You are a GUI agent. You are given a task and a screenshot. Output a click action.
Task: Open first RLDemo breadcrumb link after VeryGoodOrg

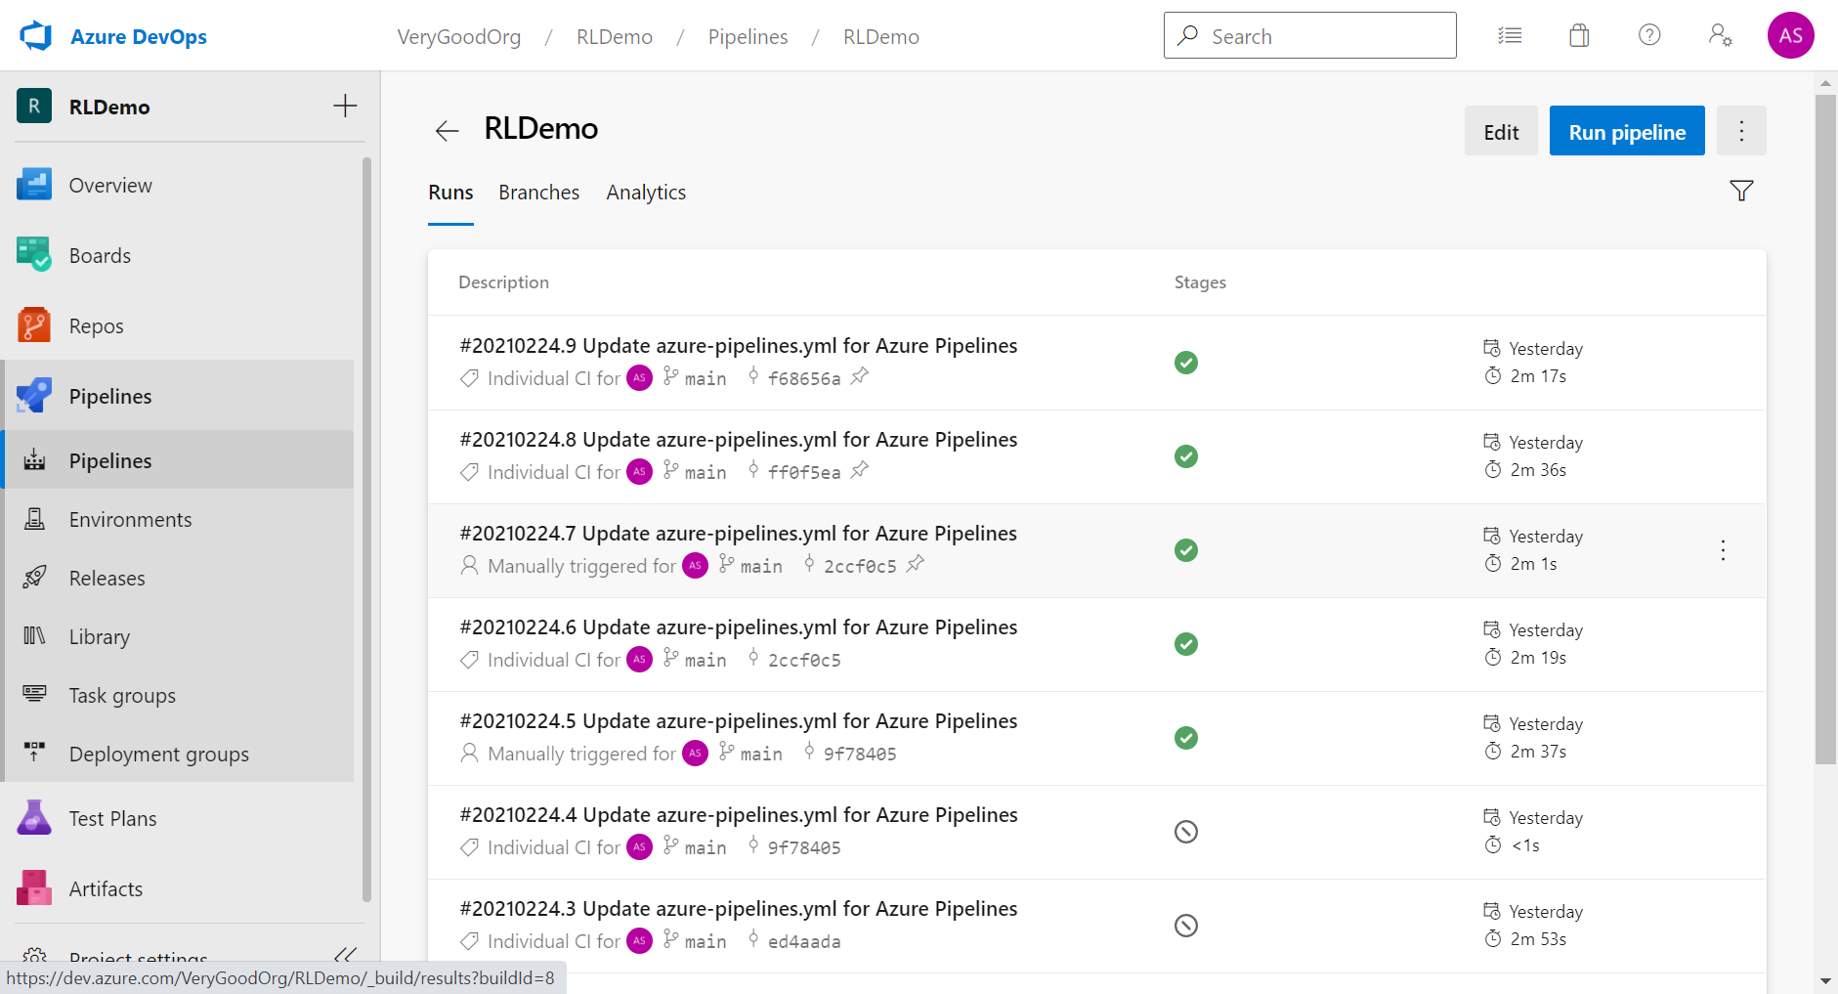point(614,36)
